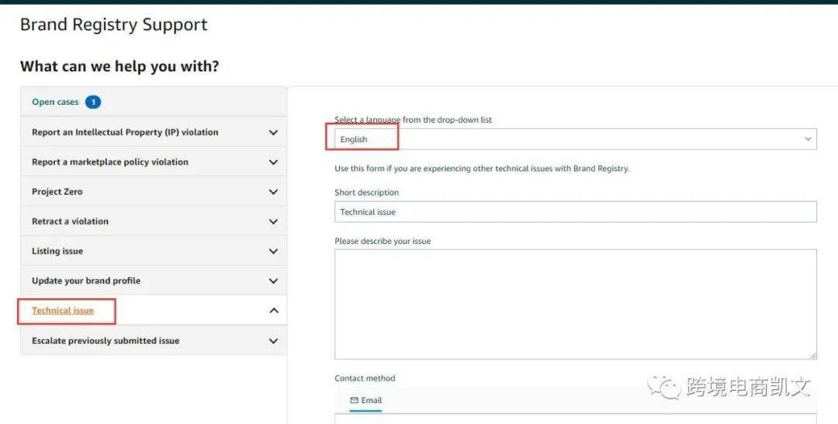Select the Project Zero menu entry

click(154, 191)
